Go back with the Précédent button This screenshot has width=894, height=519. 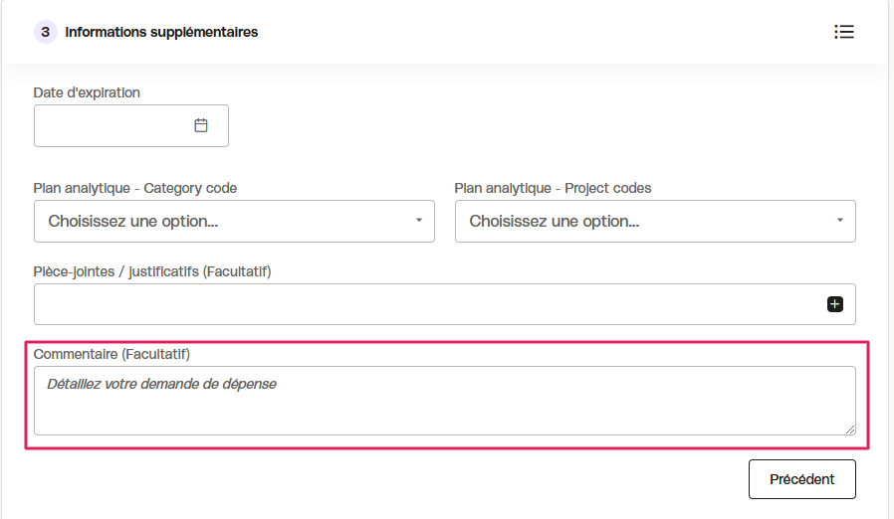point(802,479)
